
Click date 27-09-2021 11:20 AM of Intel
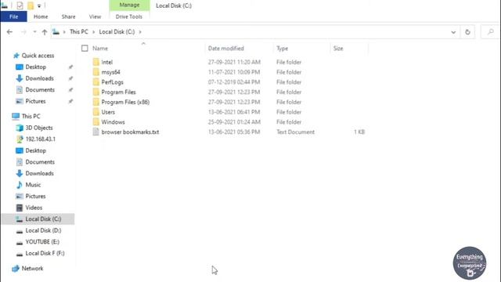click(234, 62)
